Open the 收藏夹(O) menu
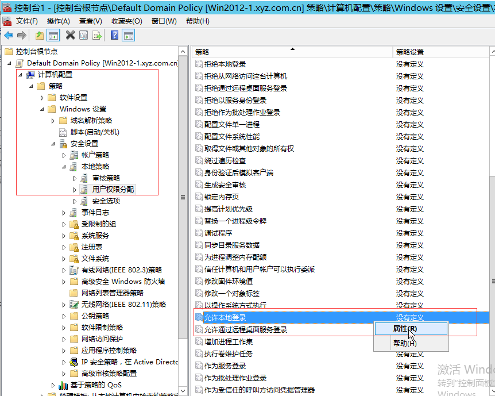 127,21
